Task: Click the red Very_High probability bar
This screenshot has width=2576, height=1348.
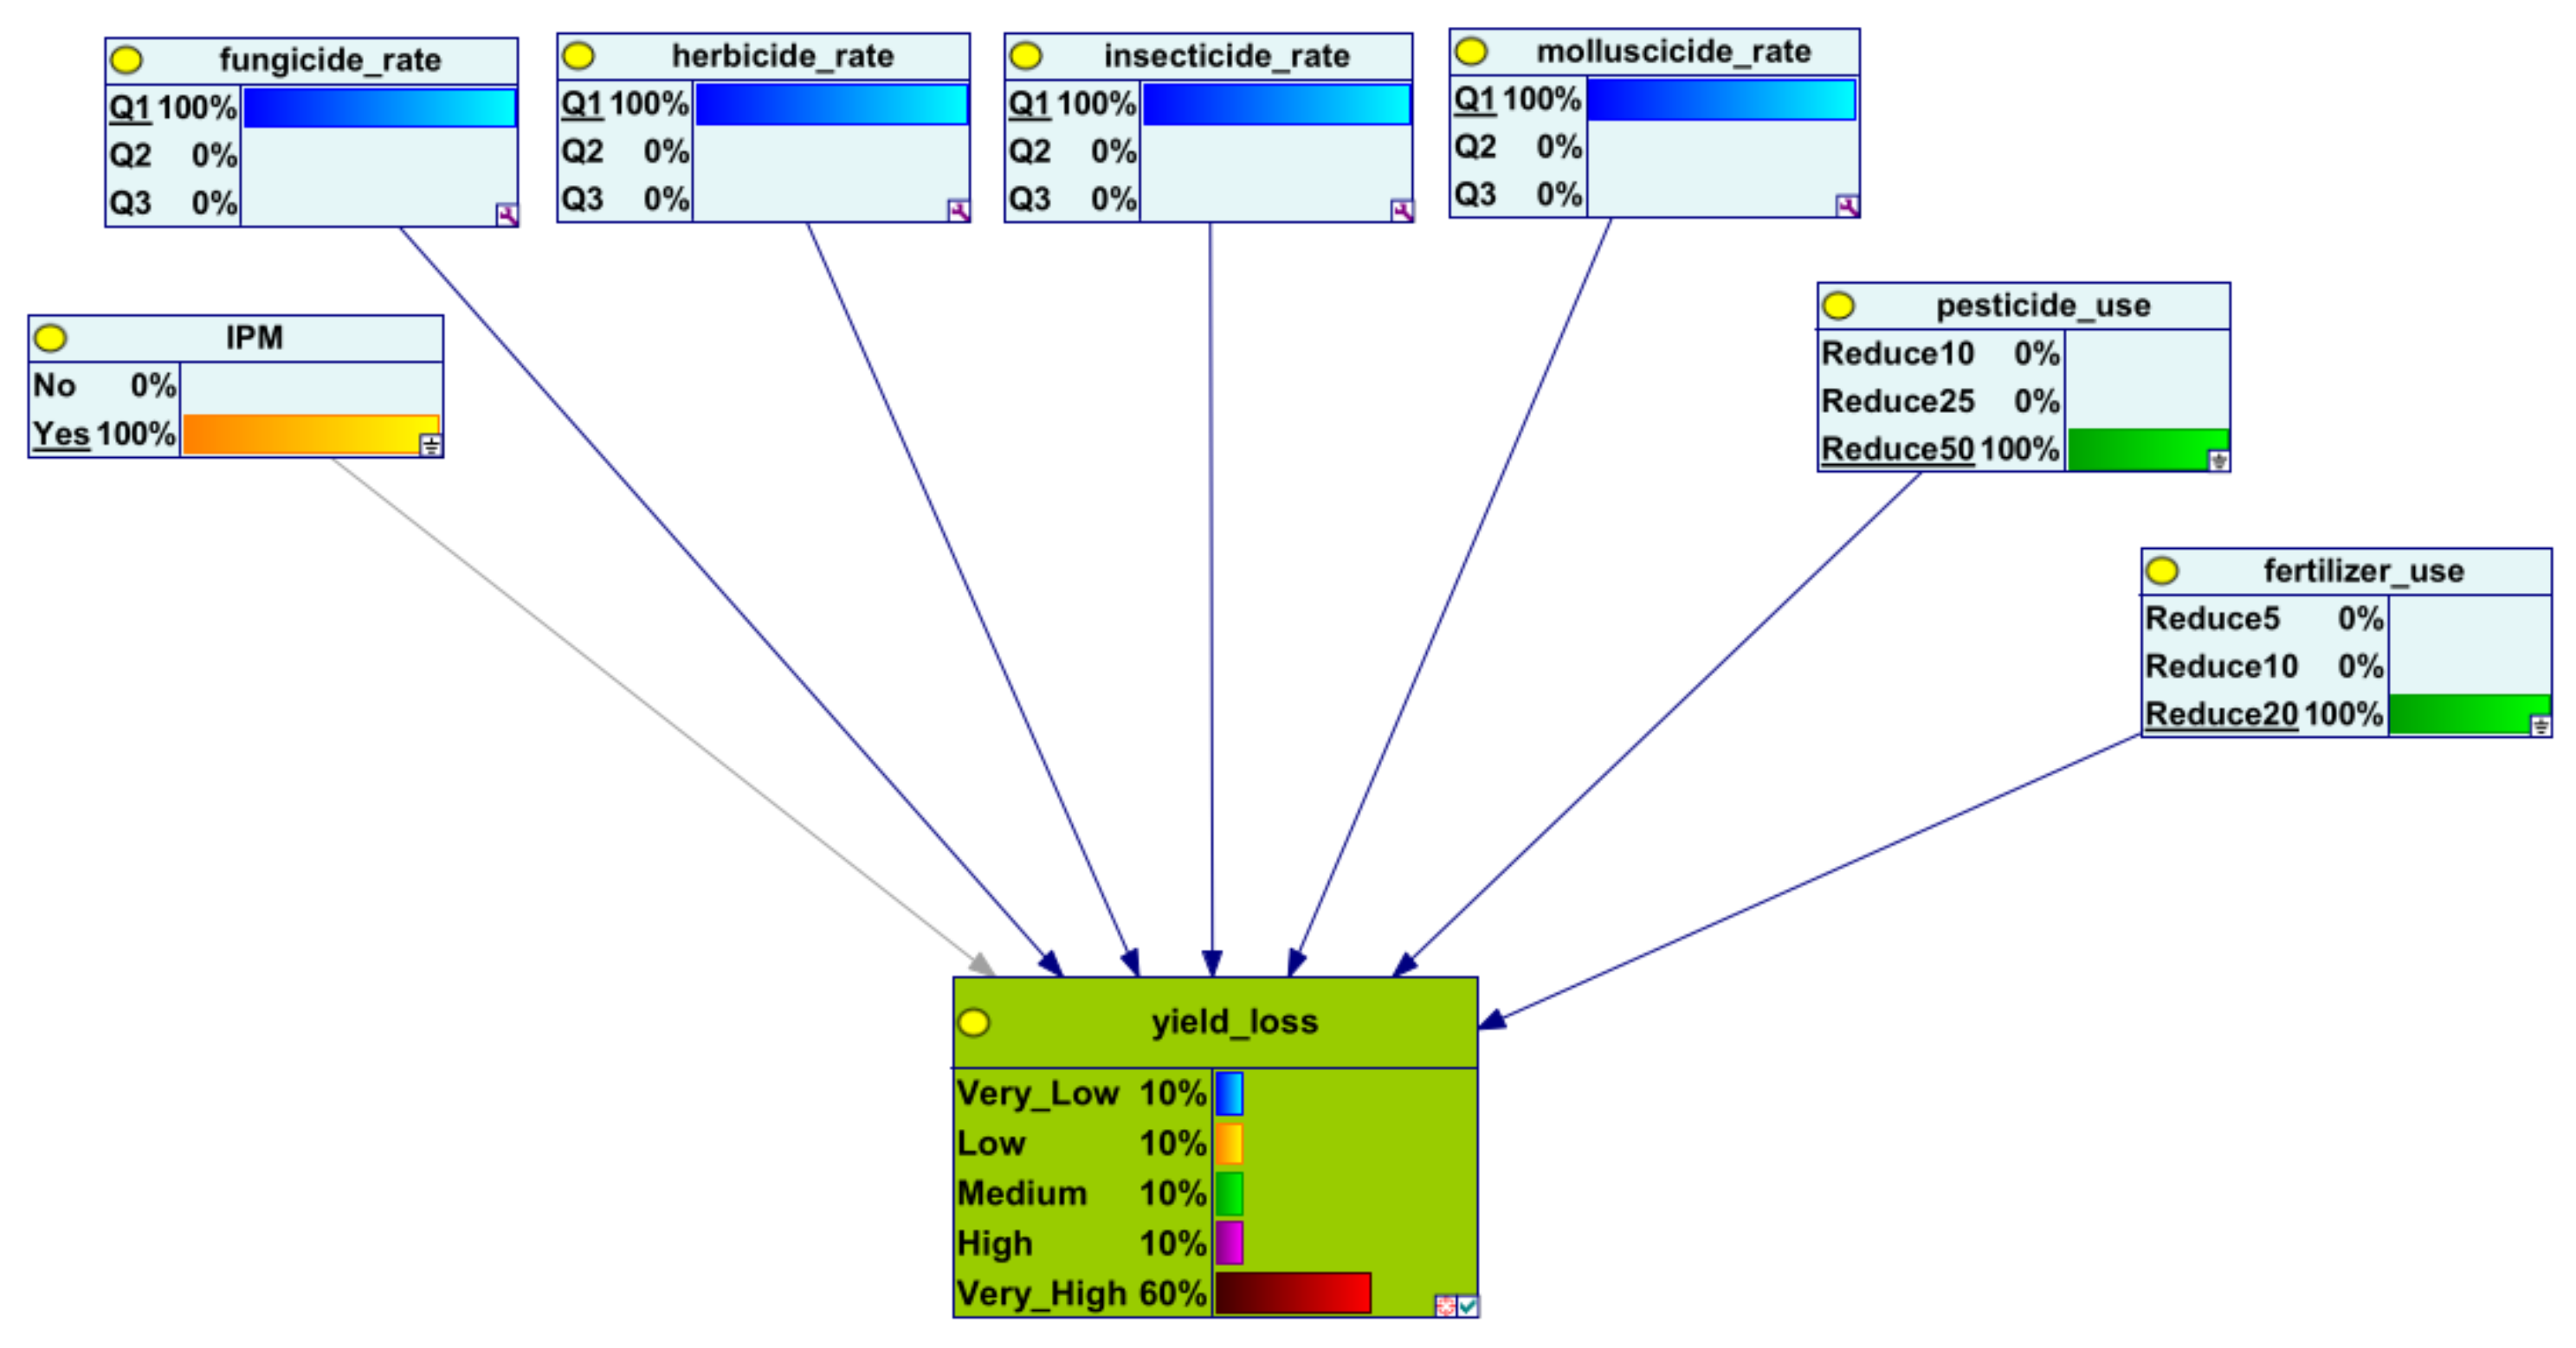Action: 1292,1293
